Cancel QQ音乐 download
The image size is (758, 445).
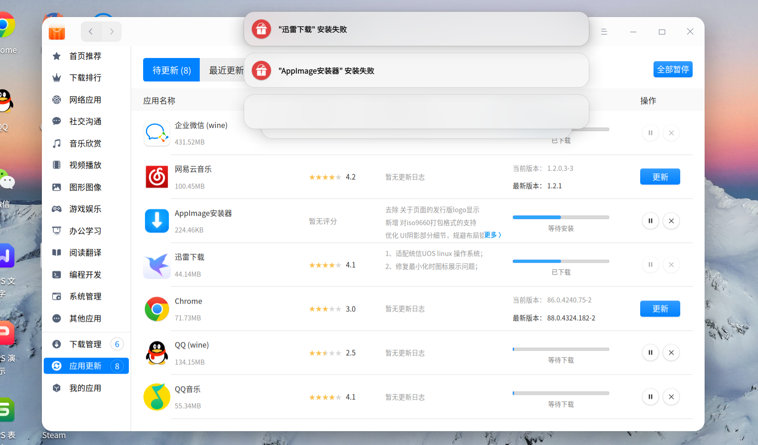(671, 397)
